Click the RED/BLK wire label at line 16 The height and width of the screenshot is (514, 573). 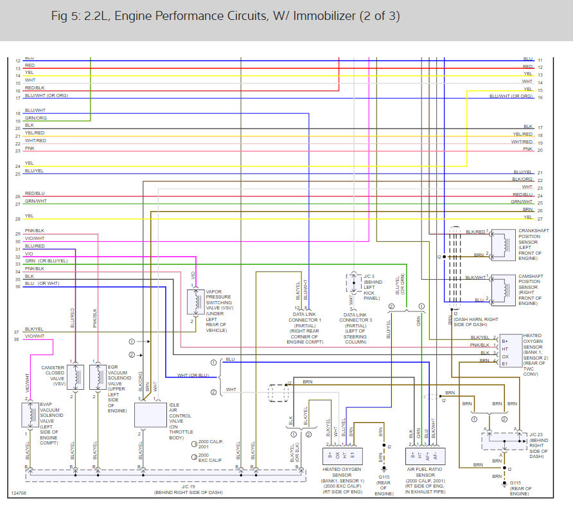click(35, 87)
